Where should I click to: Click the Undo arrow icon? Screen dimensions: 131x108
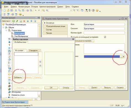[36, 10]
